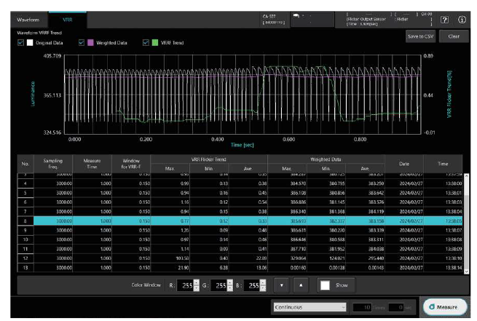Select row number 5 in the table
Viewport: 477px width, 321px height.
(x=240, y=193)
